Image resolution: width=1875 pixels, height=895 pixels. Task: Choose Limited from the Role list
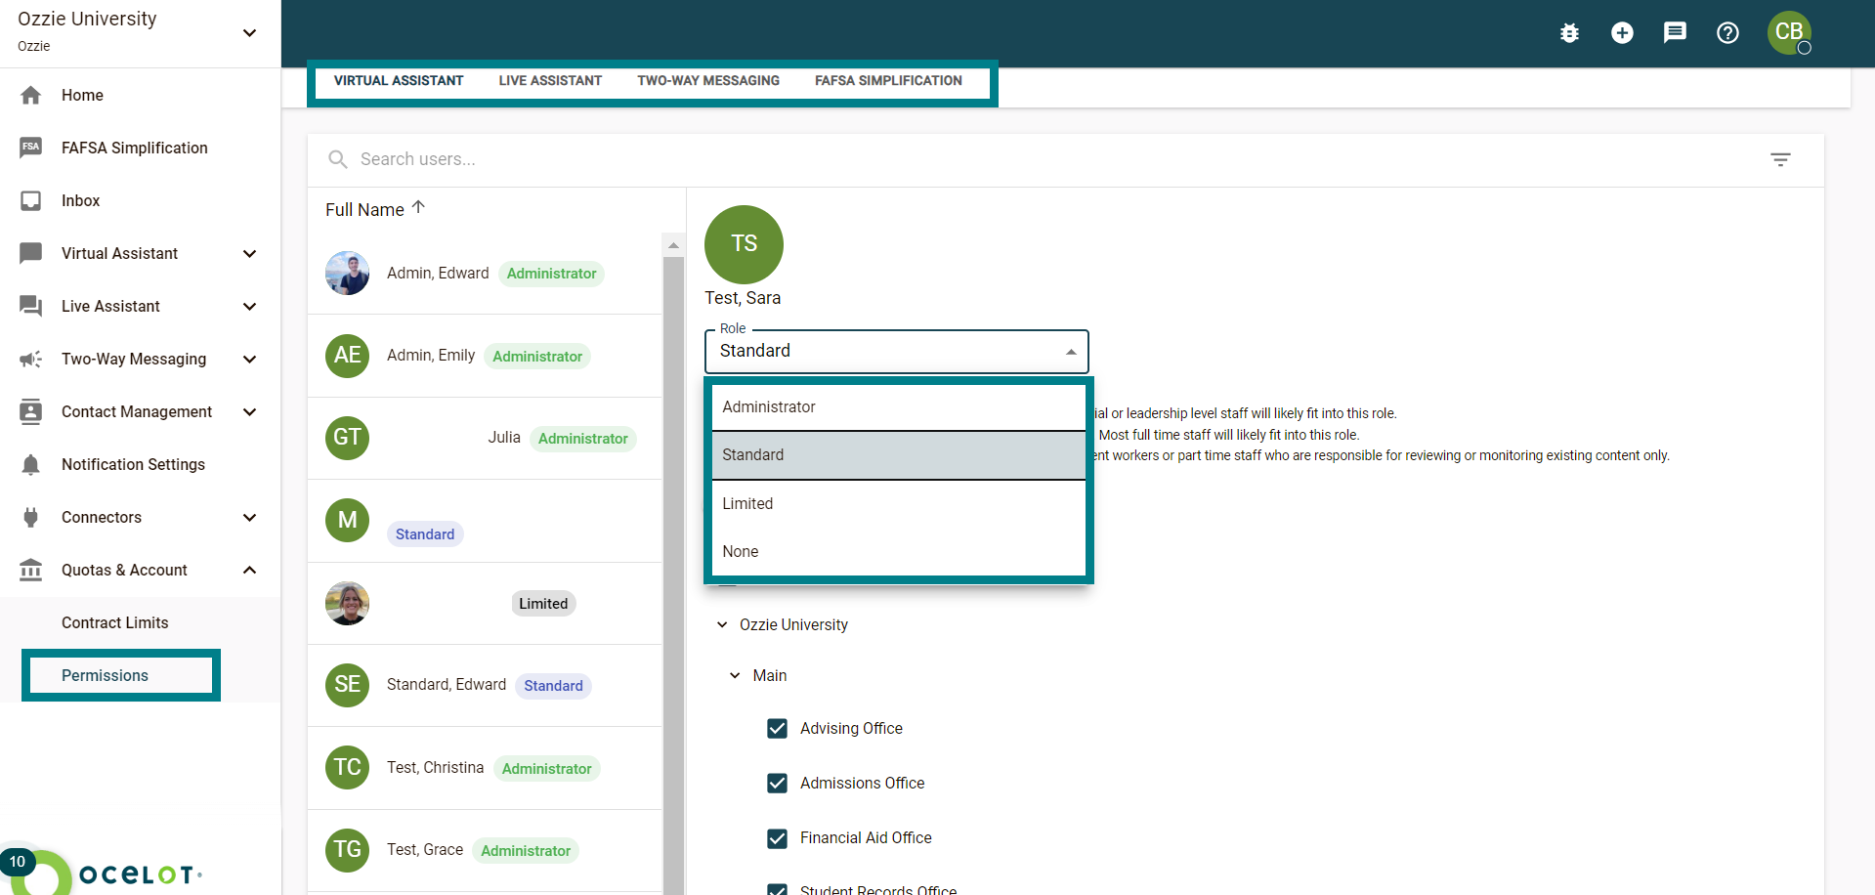pyautogui.click(x=899, y=503)
